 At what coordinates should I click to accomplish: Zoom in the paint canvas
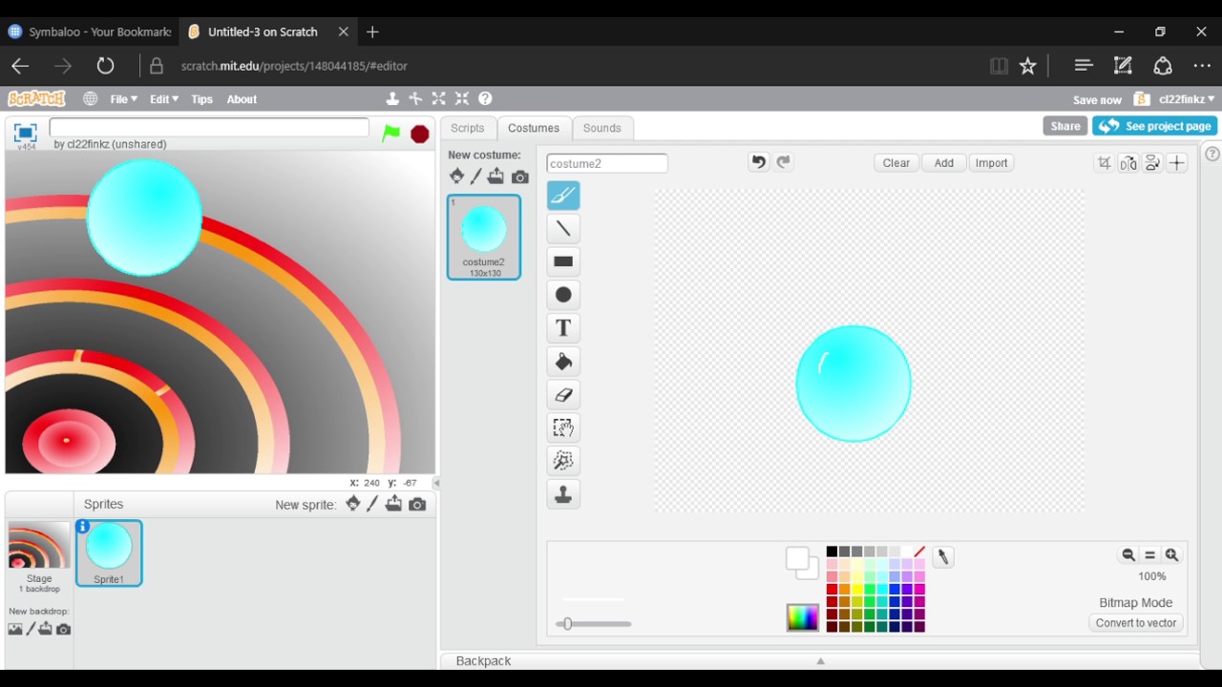pos(1172,555)
